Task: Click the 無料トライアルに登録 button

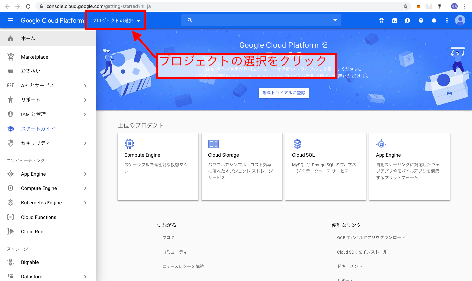Action: click(284, 93)
